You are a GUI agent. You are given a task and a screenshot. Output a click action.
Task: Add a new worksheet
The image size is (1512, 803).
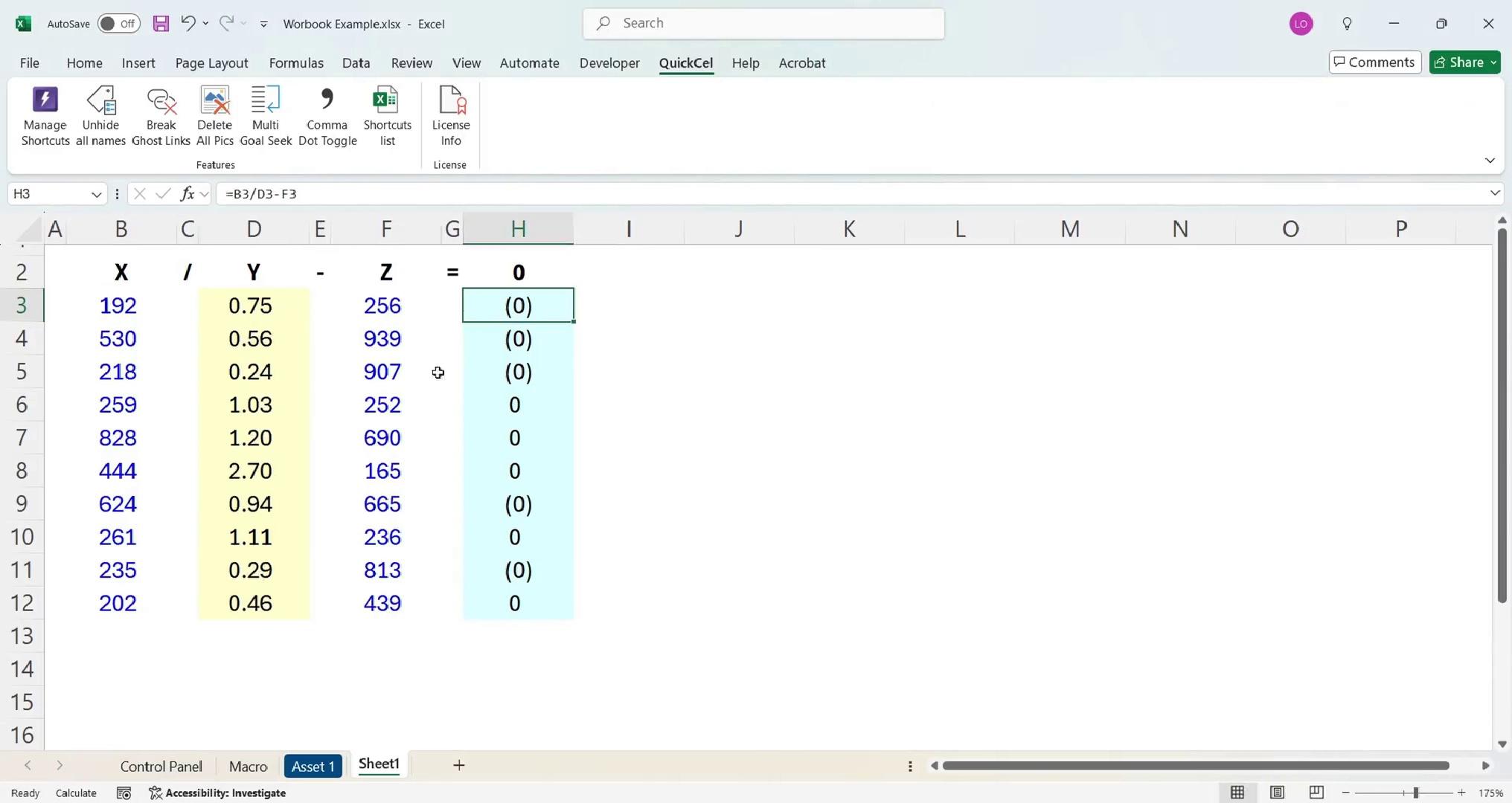click(458, 765)
